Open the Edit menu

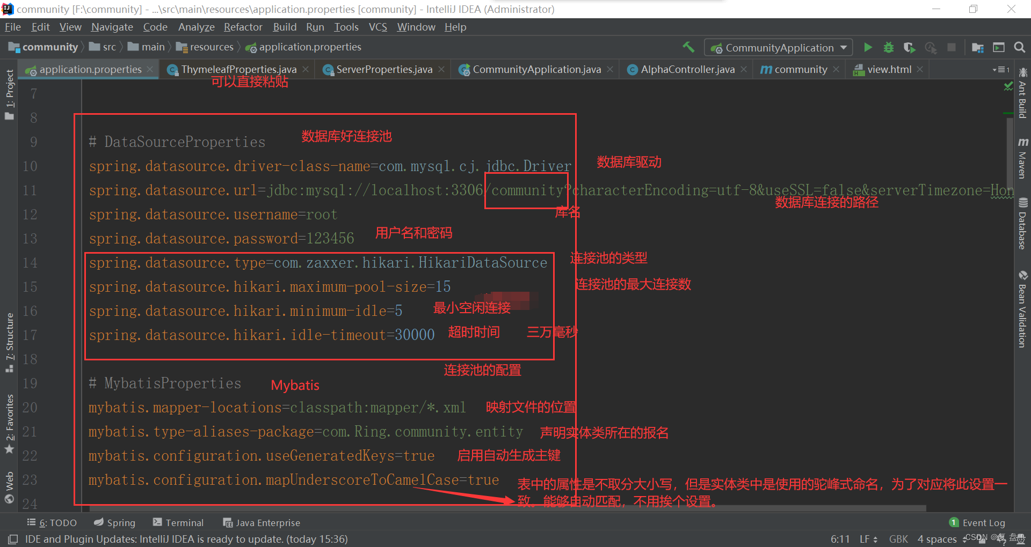coord(40,27)
